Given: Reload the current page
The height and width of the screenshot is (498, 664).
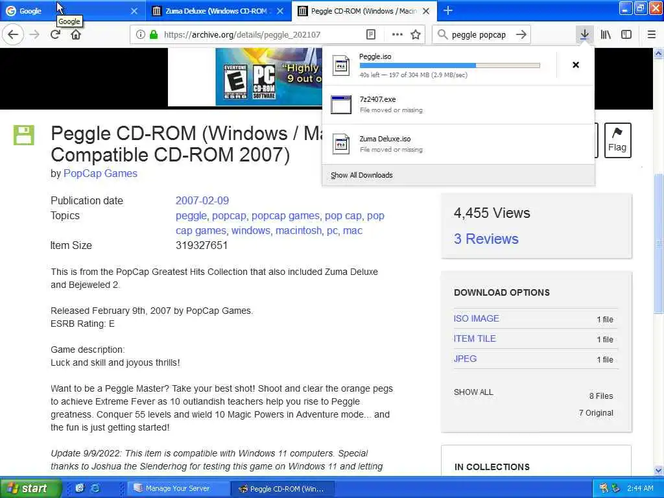Looking at the screenshot, I should (x=55, y=34).
